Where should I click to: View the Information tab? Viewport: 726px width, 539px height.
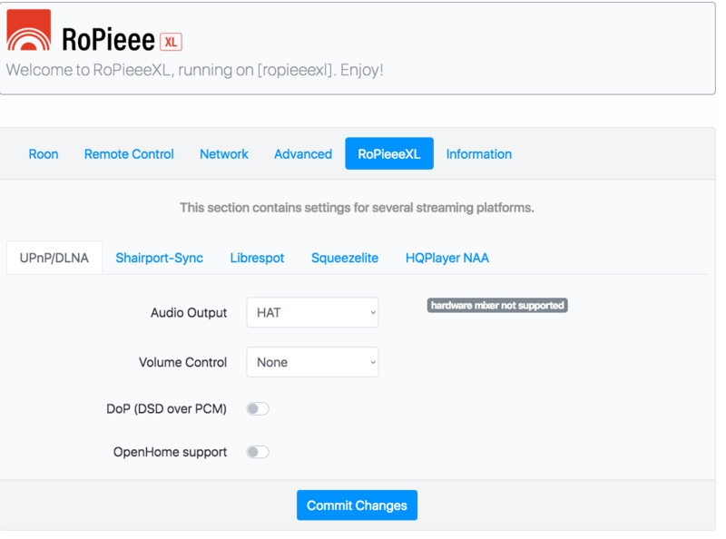click(x=479, y=154)
